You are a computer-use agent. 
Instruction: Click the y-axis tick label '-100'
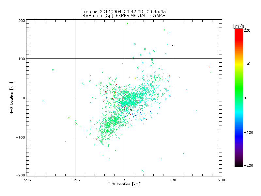20,137
